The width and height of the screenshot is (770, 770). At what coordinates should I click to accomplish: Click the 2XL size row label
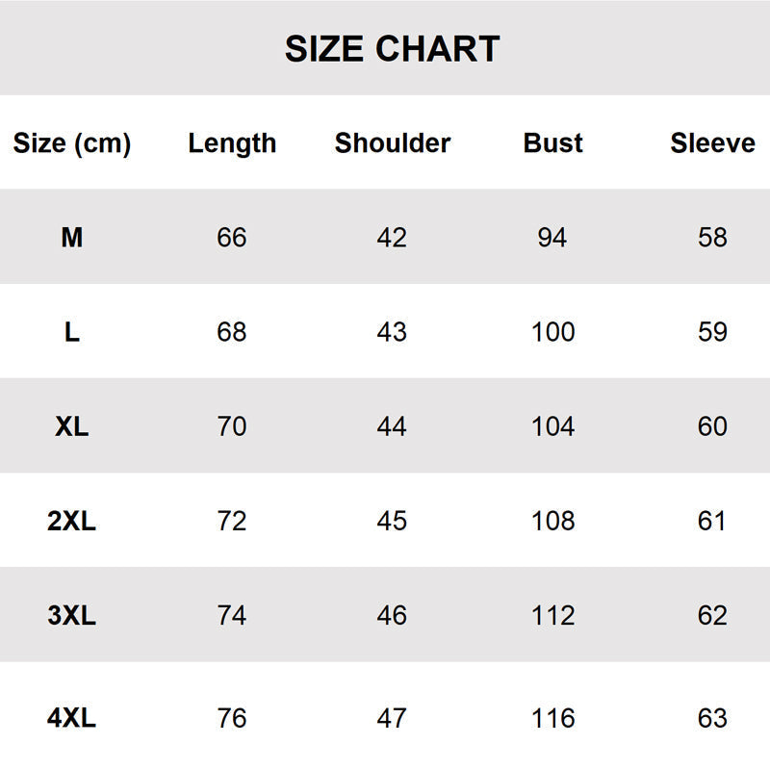pos(72,521)
